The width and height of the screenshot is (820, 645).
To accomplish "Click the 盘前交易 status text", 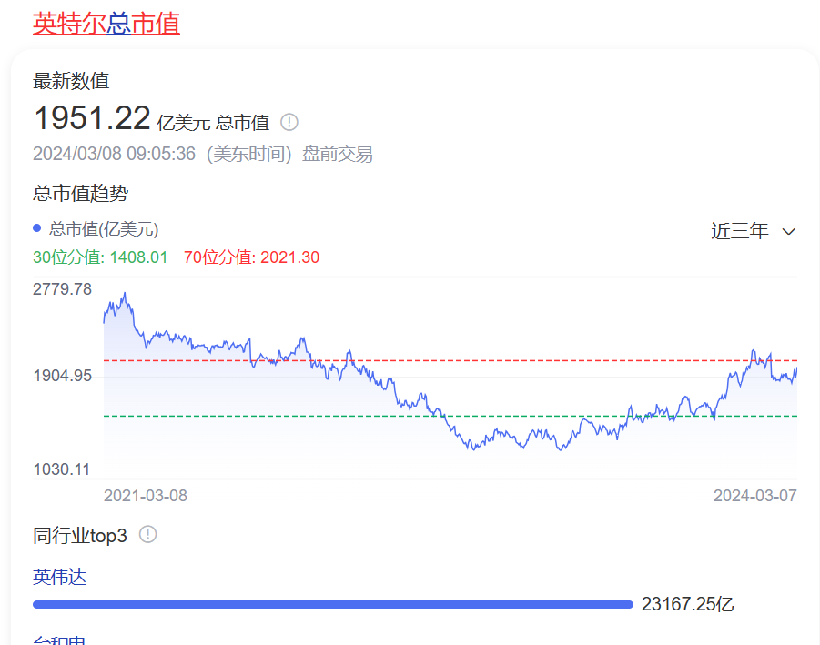I will 338,154.
